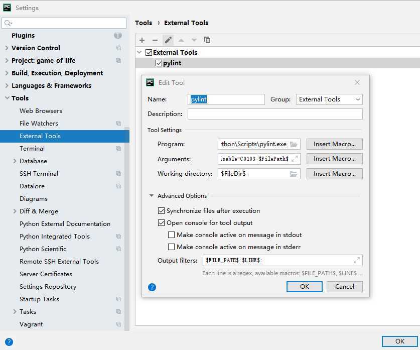Click Insert Macro for Working directory

pos(335,174)
